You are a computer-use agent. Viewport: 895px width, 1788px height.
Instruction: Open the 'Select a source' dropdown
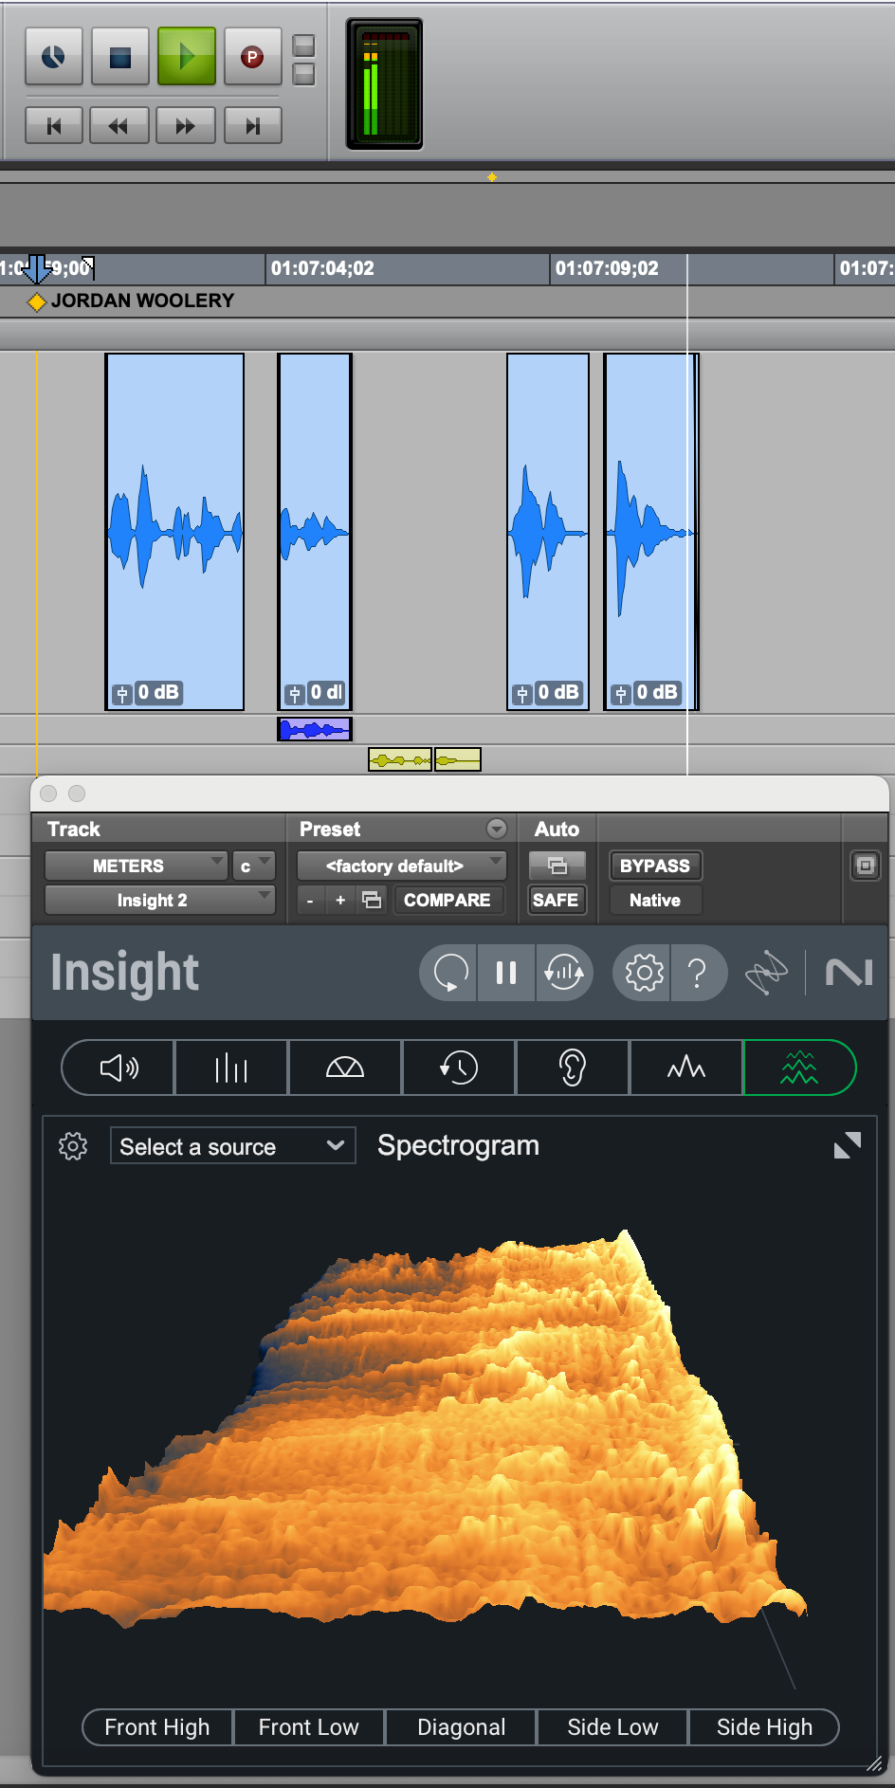point(232,1146)
